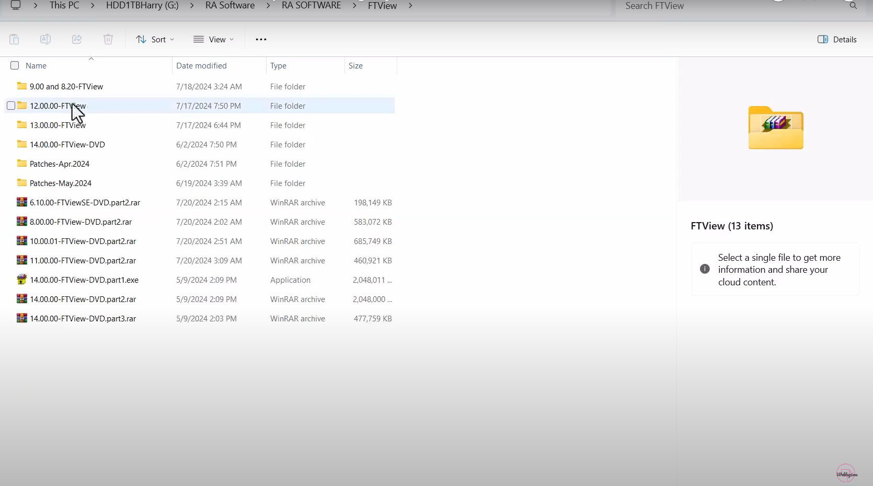The image size is (873, 486).
Task: Navigate to HDD1TBHarry (G:) breadcrumb
Action: pos(142,6)
